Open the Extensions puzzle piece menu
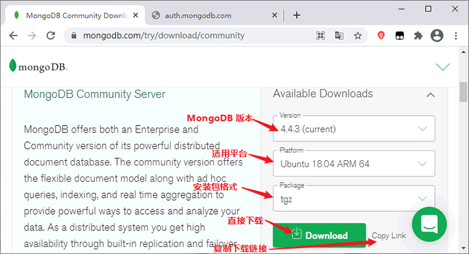The width and height of the screenshot is (469, 254). click(418, 36)
